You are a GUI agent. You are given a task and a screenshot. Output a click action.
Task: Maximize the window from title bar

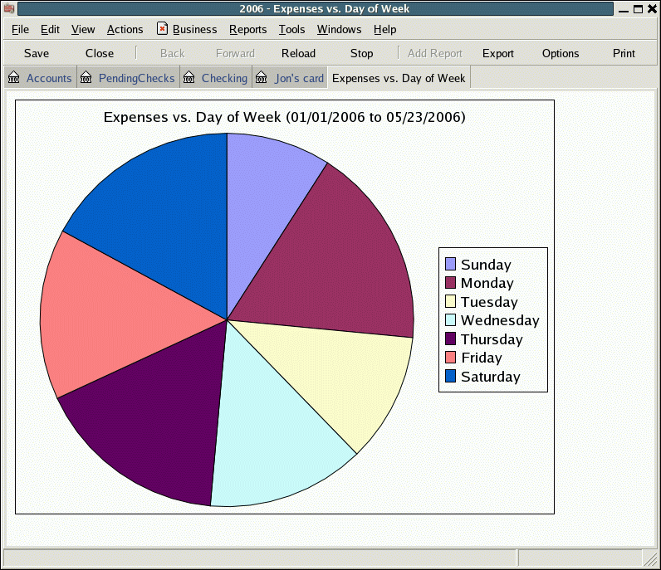[x=638, y=9]
